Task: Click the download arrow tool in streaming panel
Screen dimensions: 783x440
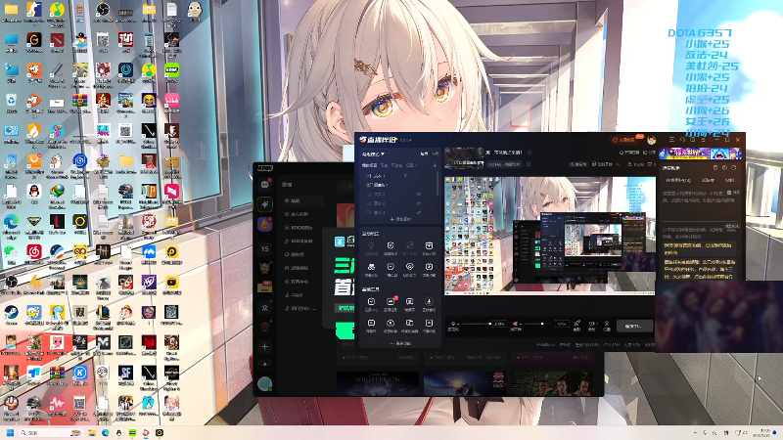Action: tap(429, 301)
